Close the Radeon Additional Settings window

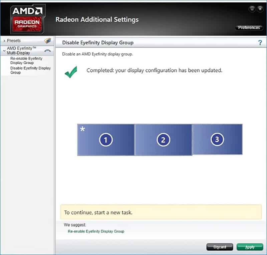(x=260, y=9)
